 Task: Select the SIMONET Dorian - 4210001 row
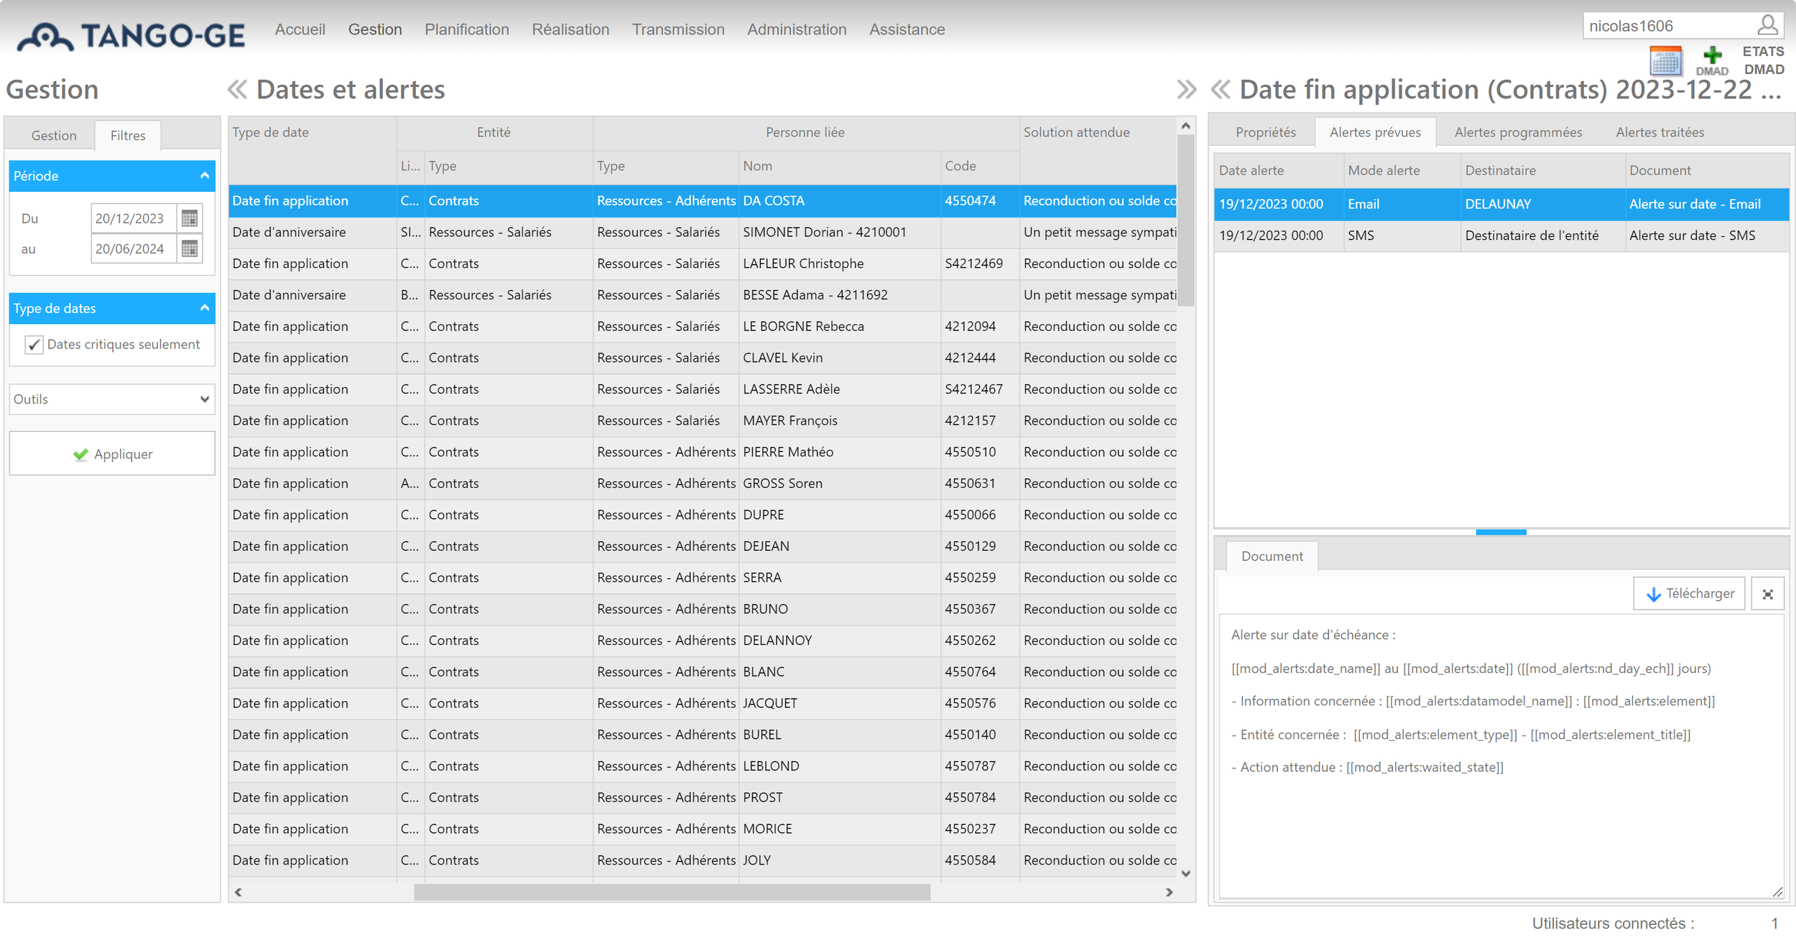[703, 232]
